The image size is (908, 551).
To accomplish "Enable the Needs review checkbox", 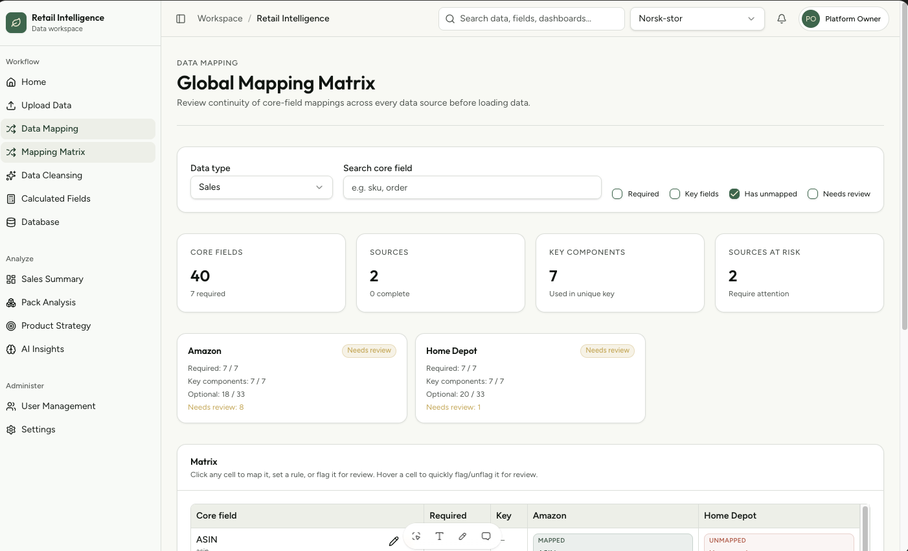I will [813, 194].
